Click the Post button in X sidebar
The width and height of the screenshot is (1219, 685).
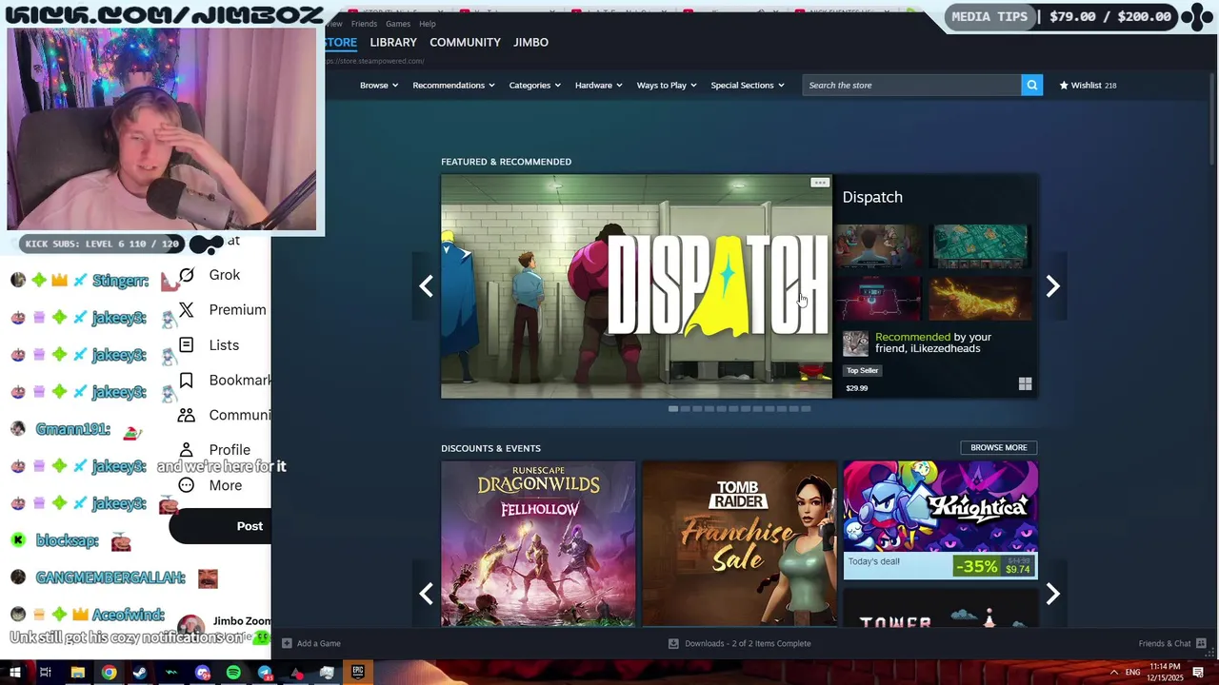coord(220,526)
